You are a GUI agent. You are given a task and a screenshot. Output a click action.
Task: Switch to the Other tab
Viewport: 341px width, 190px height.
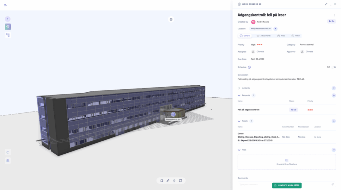296,36
